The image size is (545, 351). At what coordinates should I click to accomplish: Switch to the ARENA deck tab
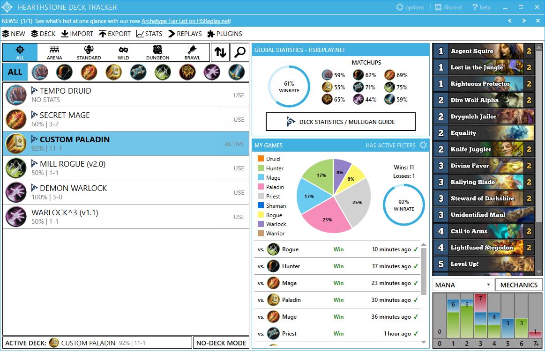(54, 52)
